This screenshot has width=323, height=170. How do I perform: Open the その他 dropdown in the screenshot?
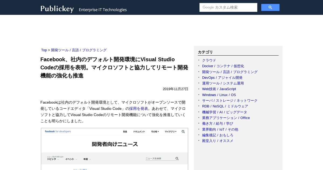155,132
